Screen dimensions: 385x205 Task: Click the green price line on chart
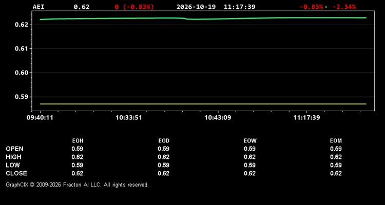203,18
